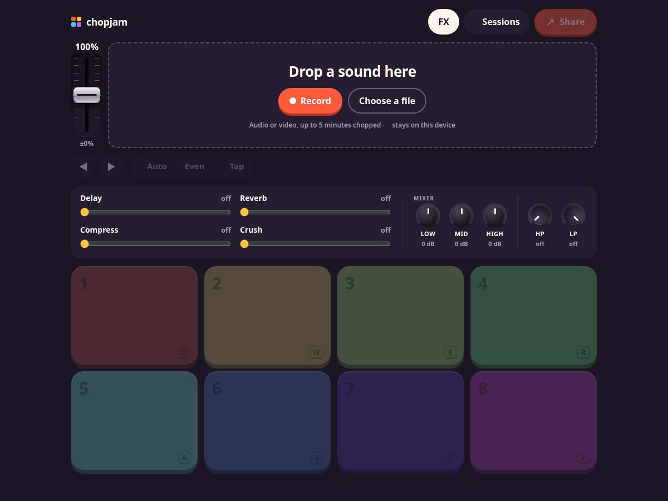Click the MIXER section label

[424, 198]
